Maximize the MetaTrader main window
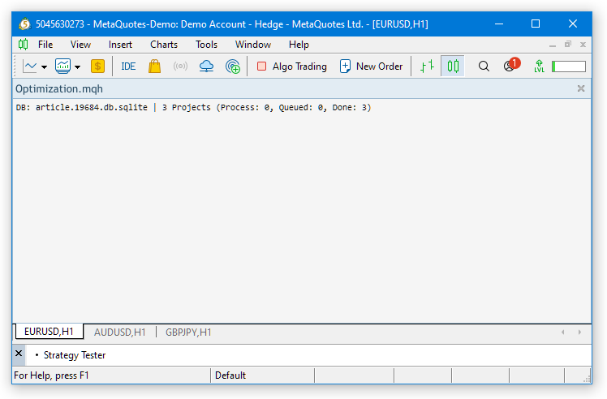Screen dimensions: 607x399 click(536, 24)
